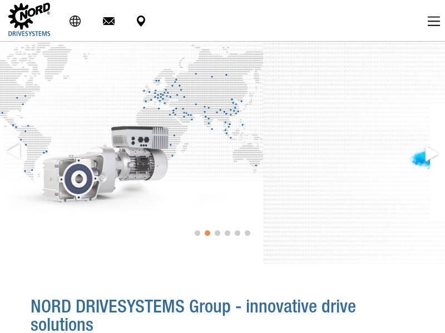Click the NORD DRIVESYSTEMS logo
The height and width of the screenshot is (333, 445).
[x=29, y=20]
